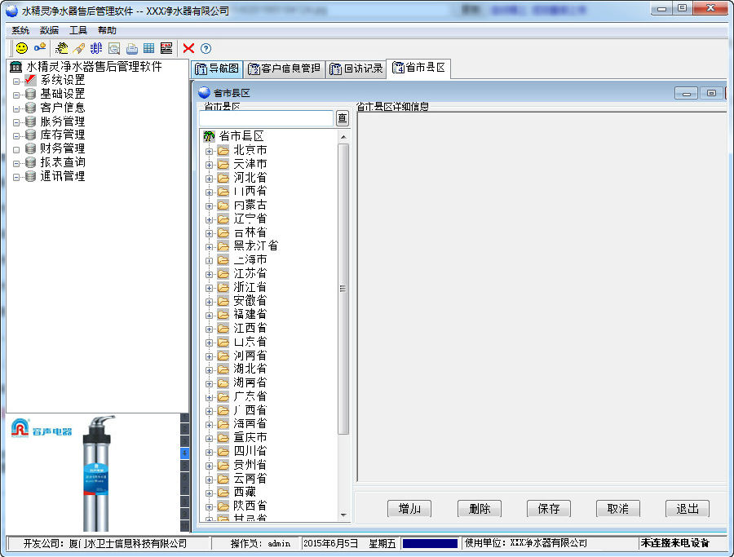Click the 增加 button
The height and width of the screenshot is (557, 734).
click(409, 508)
